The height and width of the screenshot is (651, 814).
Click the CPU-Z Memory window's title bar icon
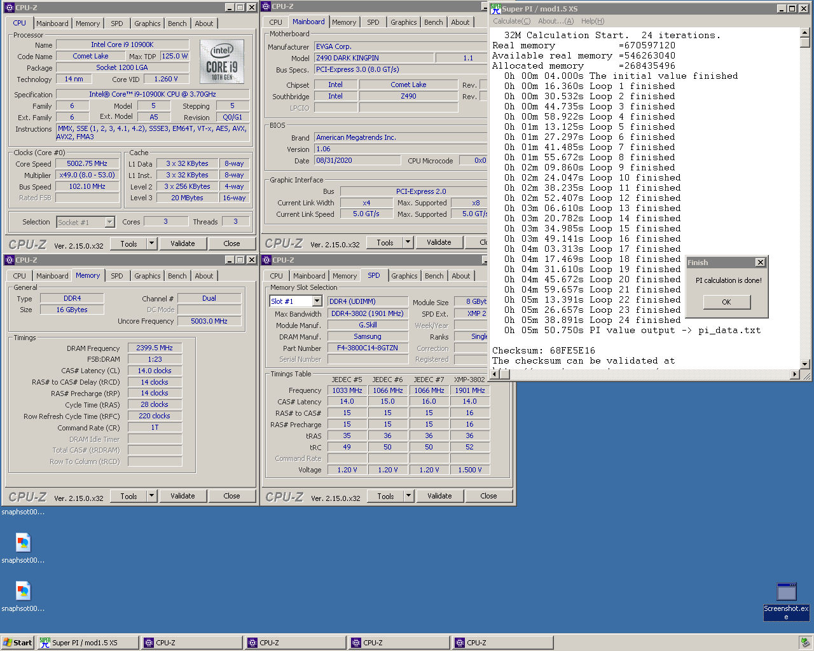click(9, 260)
